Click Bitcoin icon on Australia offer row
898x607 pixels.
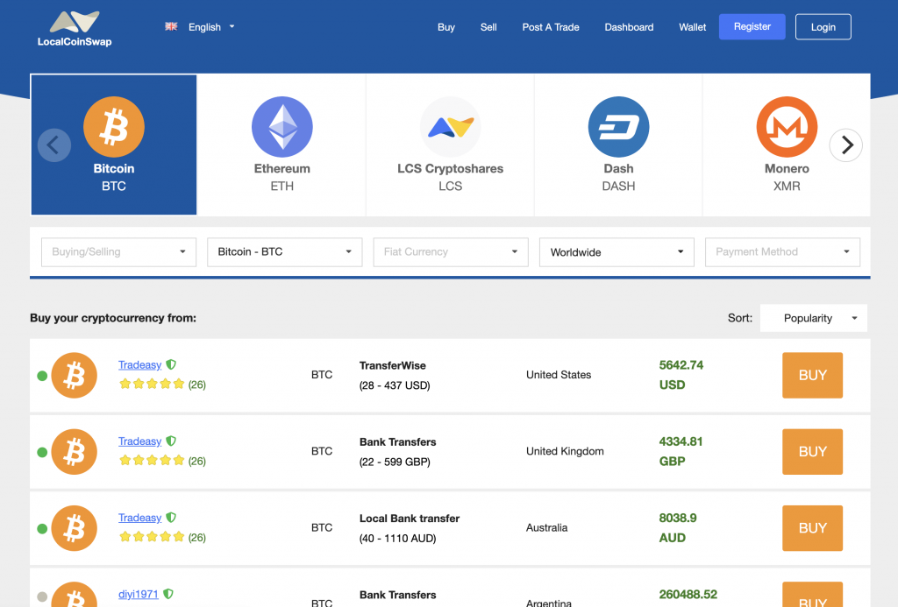(x=74, y=528)
